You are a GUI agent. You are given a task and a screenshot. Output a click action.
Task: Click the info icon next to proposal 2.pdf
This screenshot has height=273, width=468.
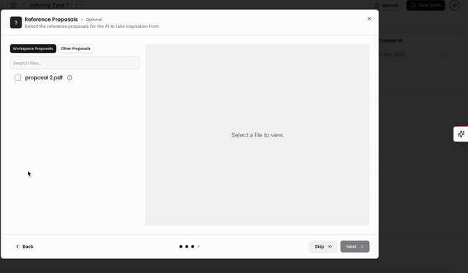pyautogui.click(x=70, y=78)
